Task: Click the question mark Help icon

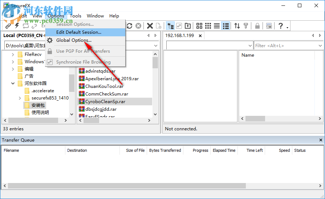Action: pyautogui.click(x=280, y=26)
